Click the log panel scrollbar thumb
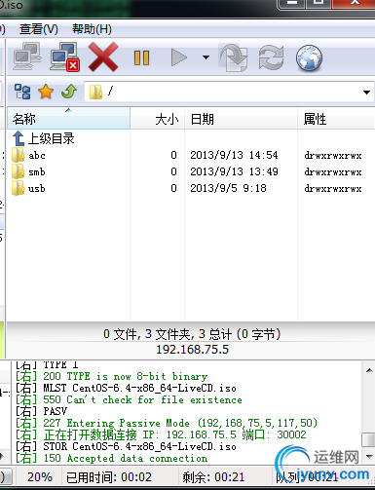Image resolution: width=375 pixels, height=490 pixels. [x=369, y=439]
